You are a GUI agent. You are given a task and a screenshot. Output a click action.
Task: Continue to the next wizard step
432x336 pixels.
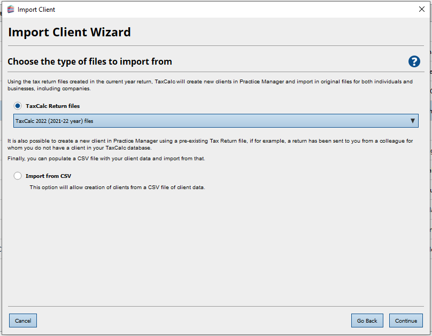coord(406,321)
